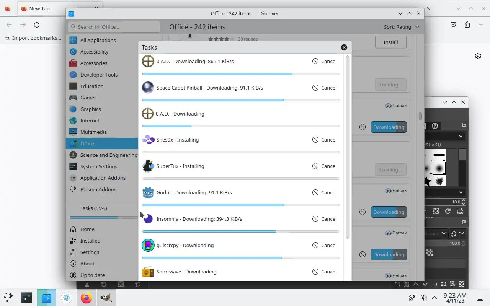Select the highlighted Office category
The width and height of the screenshot is (490, 306).
coord(102,143)
